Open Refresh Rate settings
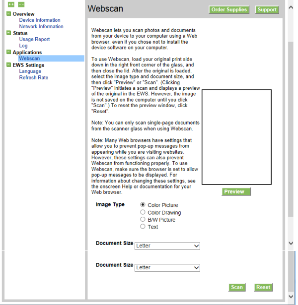This screenshot has width=298, height=305. pos(33,77)
